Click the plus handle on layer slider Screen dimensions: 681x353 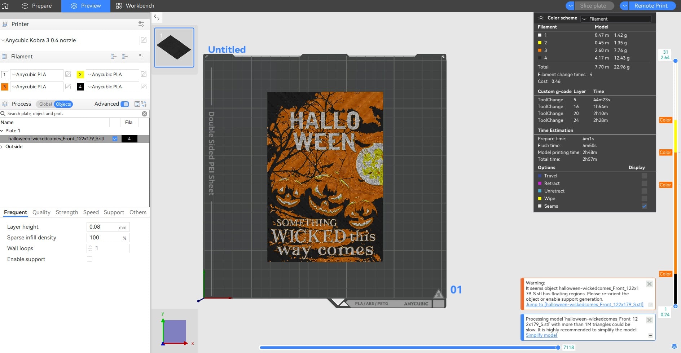pyautogui.click(x=676, y=306)
